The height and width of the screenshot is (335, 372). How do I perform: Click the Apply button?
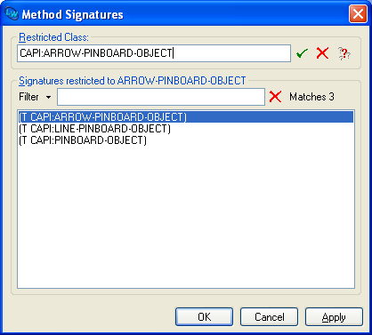[334, 317]
